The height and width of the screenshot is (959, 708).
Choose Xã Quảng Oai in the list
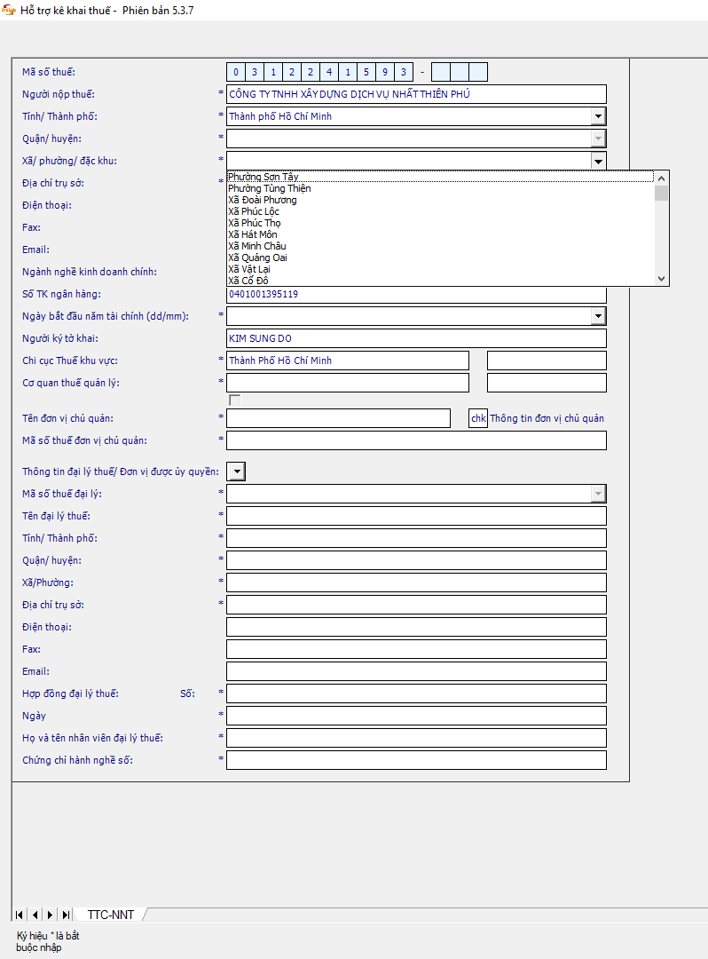257,258
